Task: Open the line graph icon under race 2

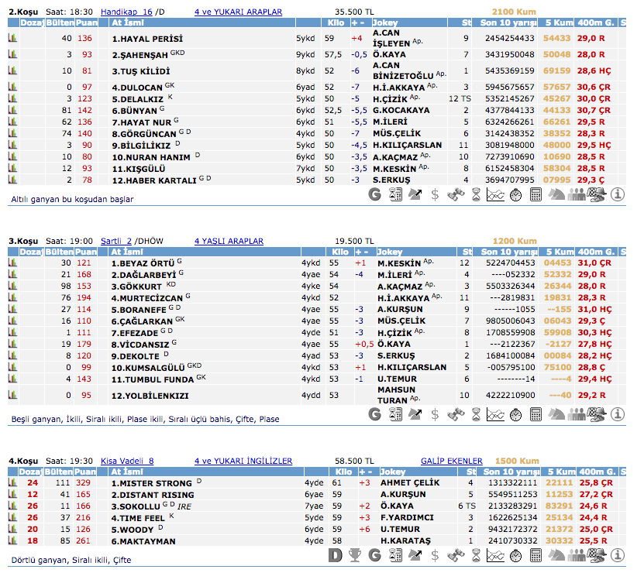Action: 495,195
